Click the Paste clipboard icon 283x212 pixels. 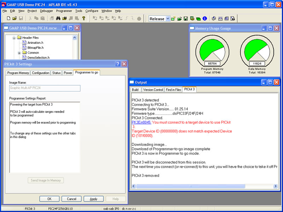pyautogui.click(x=42, y=18)
